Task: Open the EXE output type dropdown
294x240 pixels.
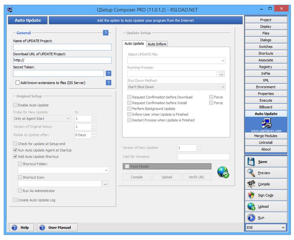Action: coord(266,227)
